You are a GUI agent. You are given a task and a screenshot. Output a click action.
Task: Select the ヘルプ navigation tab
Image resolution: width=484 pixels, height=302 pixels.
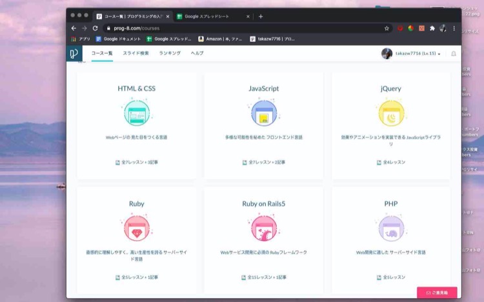coord(197,53)
